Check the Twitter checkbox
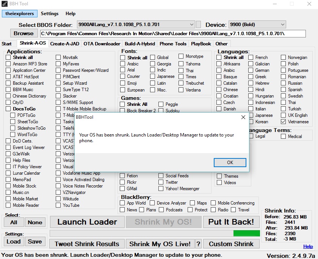Image resolution: width=318 pixels, height=259 pixels. 161,182
